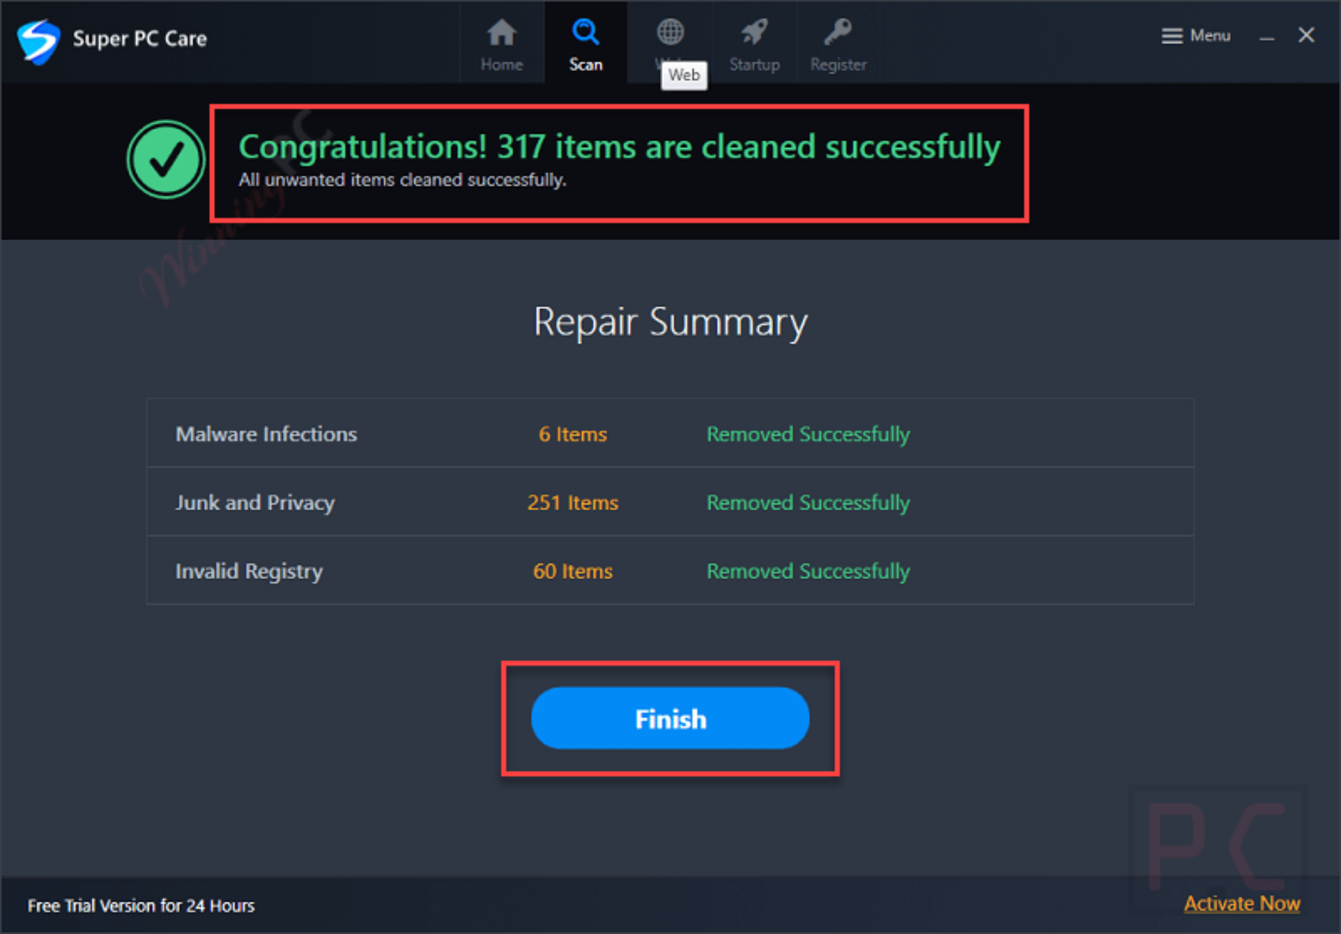Click the 'Repair Summary' heading
Image resolution: width=1341 pixels, height=934 pixels.
(670, 322)
